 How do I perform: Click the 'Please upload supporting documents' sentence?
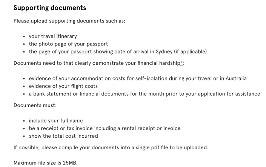[x=69, y=21]
